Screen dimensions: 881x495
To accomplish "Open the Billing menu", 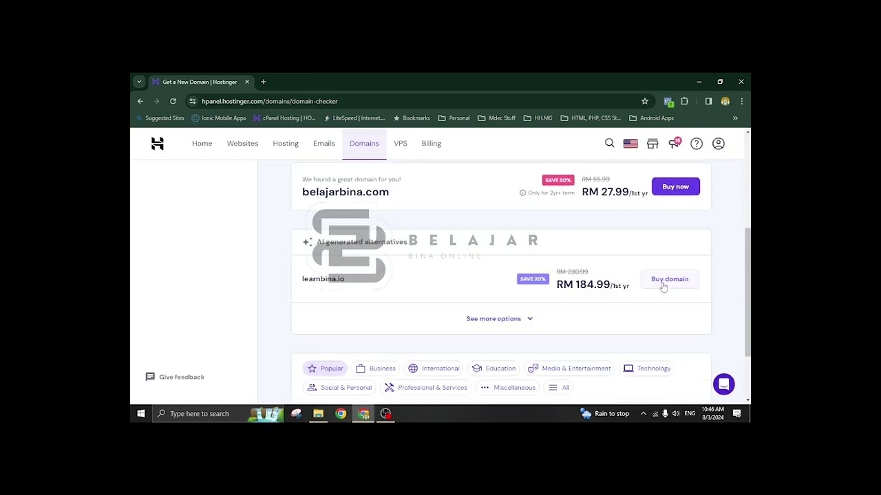I will coord(432,144).
